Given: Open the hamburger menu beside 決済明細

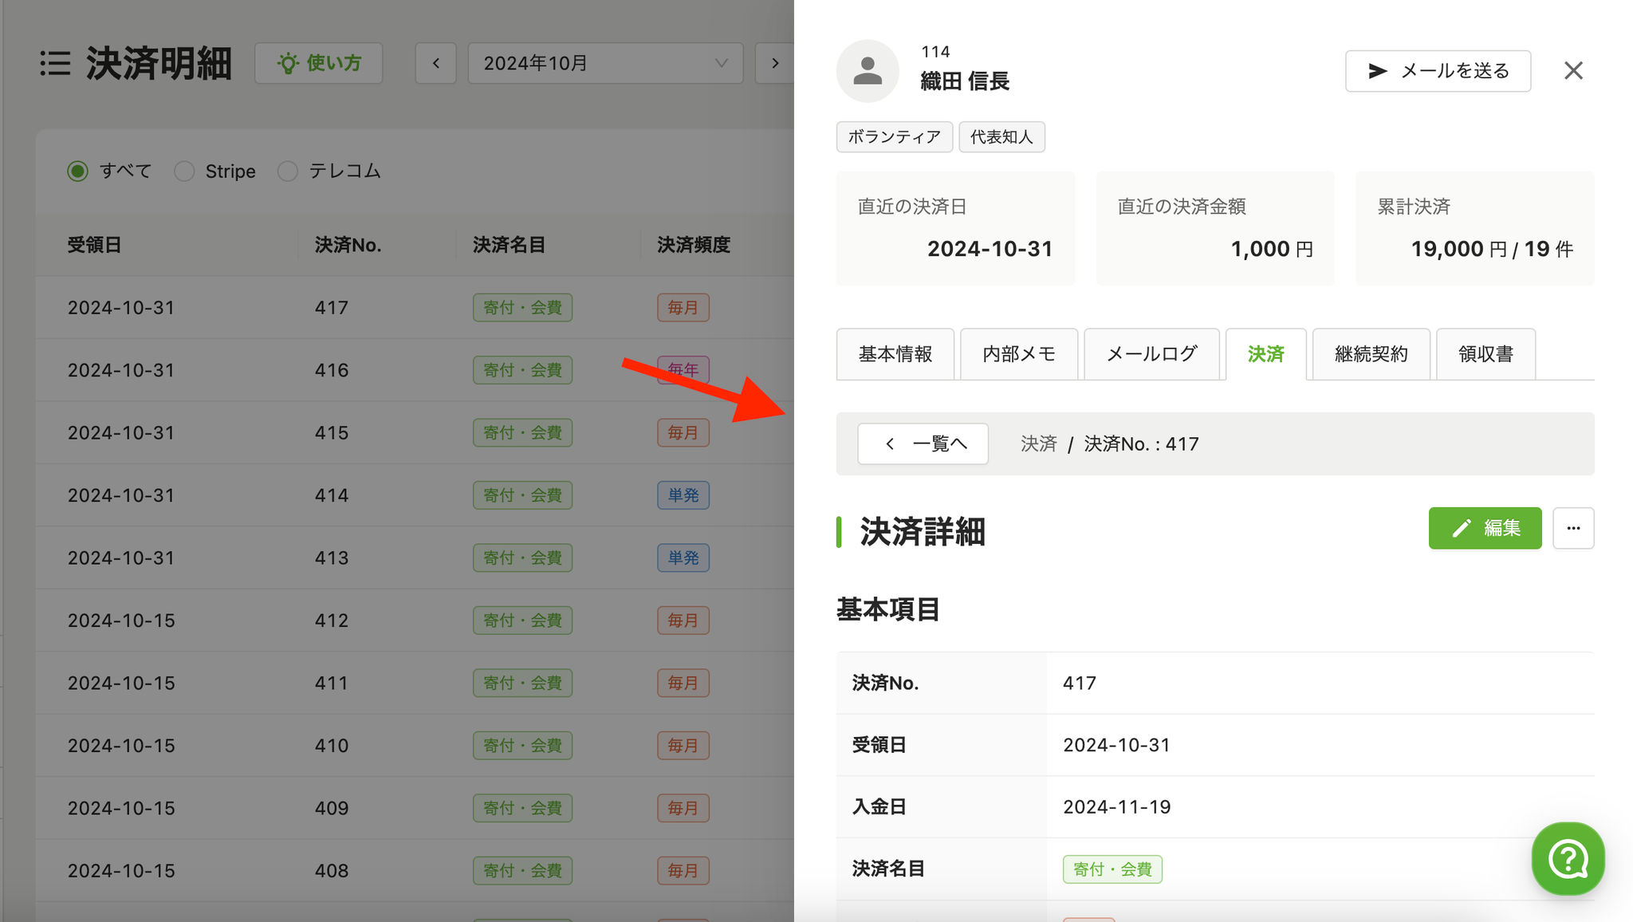Looking at the screenshot, I should tap(56, 64).
